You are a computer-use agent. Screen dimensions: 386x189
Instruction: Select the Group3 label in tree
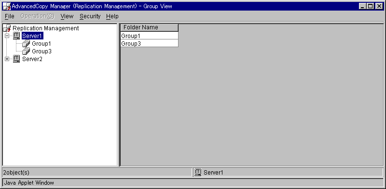[x=41, y=51]
